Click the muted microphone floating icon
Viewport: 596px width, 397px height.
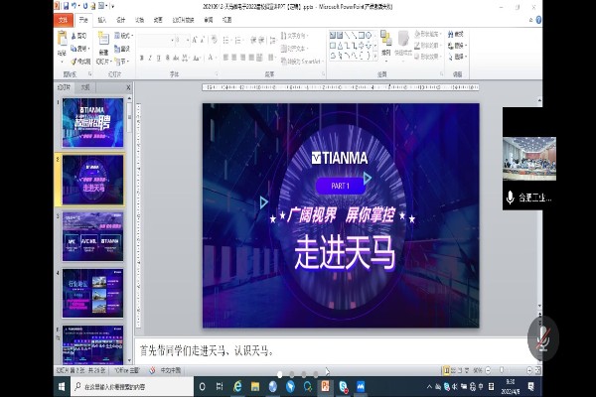[542, 337]
